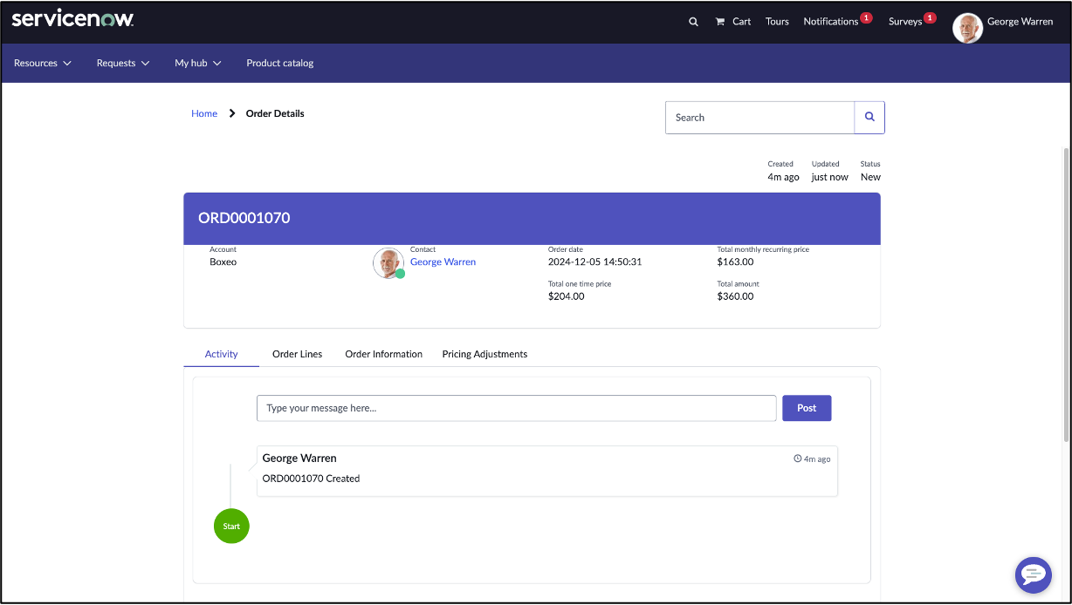Expand the Resources dropdown
1072x605 pixels.
pos(43,63)
